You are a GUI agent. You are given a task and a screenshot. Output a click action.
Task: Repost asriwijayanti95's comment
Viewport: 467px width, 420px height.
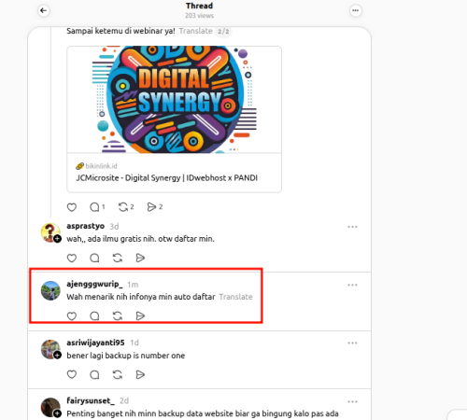click(118, 374)
